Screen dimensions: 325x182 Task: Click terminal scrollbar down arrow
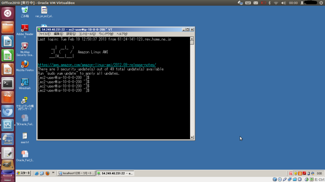point(192,138)
